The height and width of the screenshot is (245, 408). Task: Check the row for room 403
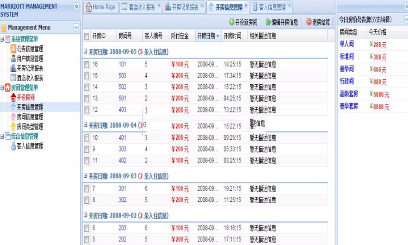click(87, 110)
